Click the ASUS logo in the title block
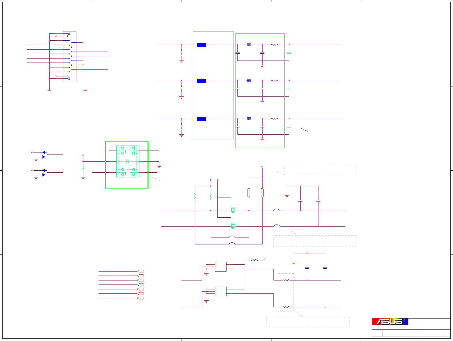The height and width of the screenshot is (341, 453). [390, 321]
